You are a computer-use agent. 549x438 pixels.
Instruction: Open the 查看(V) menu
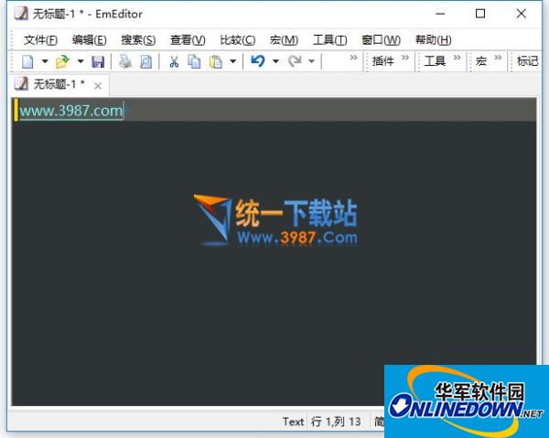(x=188, y=40)
